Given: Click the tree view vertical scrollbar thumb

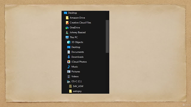Looking at the screenshot, I should click(107, 36).
